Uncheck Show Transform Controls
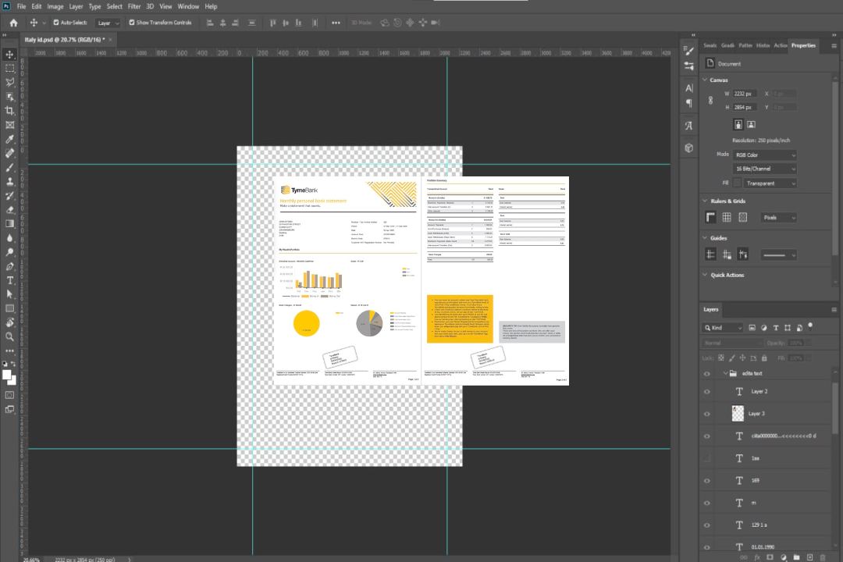 [x=132, y=23]
